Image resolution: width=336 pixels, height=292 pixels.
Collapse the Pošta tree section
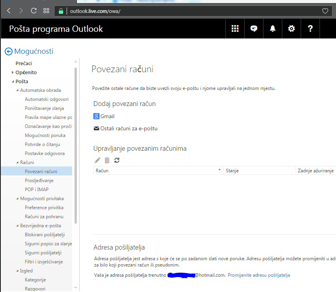click(13, 82)
